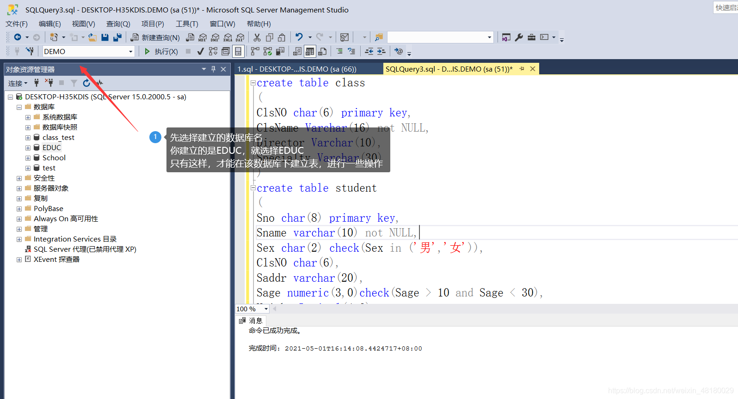Click the Refresh icon in Object Explorer
This screenshot has height=399, width=738.
click(x=86, y=83)
